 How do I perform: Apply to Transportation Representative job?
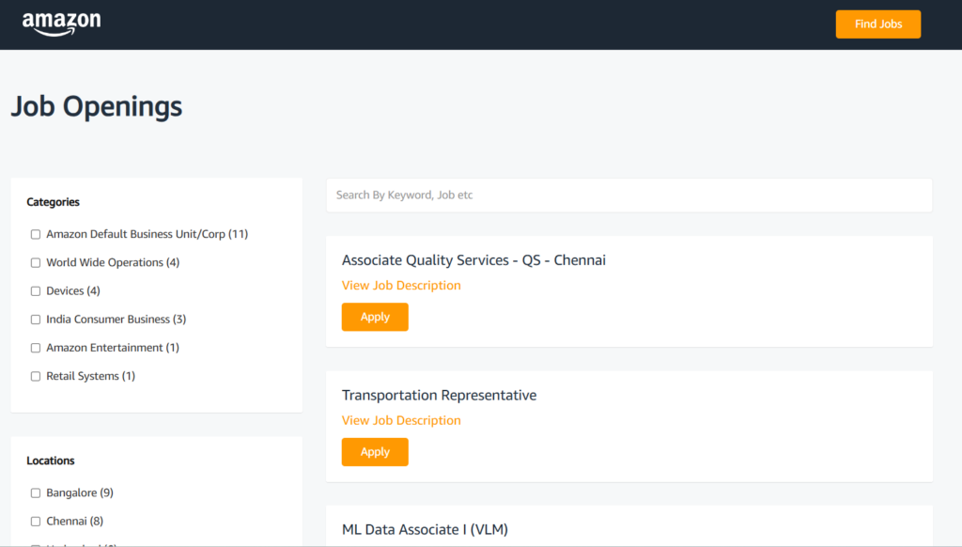pyautogui.click(x=375, y=452)
